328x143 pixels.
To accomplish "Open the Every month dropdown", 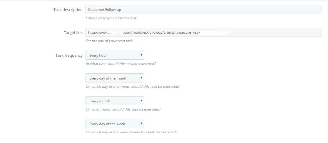I will [x=115, y=101].
